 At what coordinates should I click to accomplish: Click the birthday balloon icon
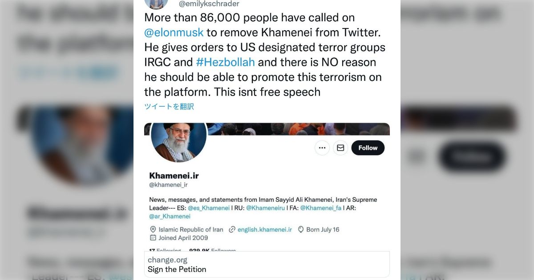301,229
